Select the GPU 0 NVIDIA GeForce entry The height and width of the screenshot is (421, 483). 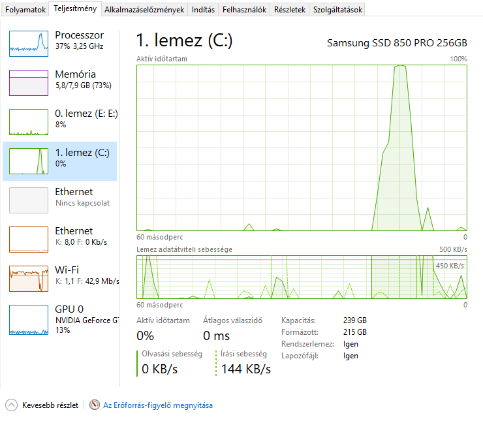coord(60,320)
